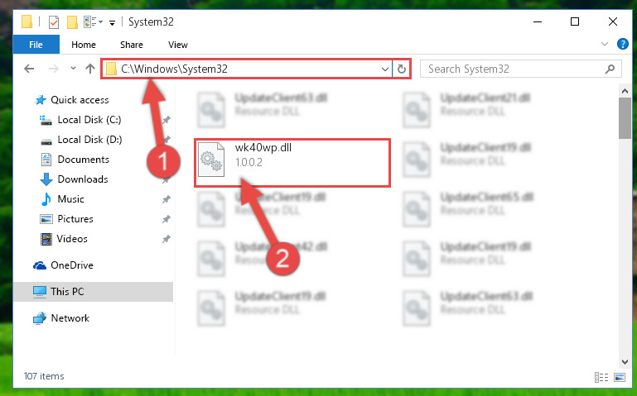
Task: Click the search magnifier icon
Action: pyautogui.click(x=610, y=69)
